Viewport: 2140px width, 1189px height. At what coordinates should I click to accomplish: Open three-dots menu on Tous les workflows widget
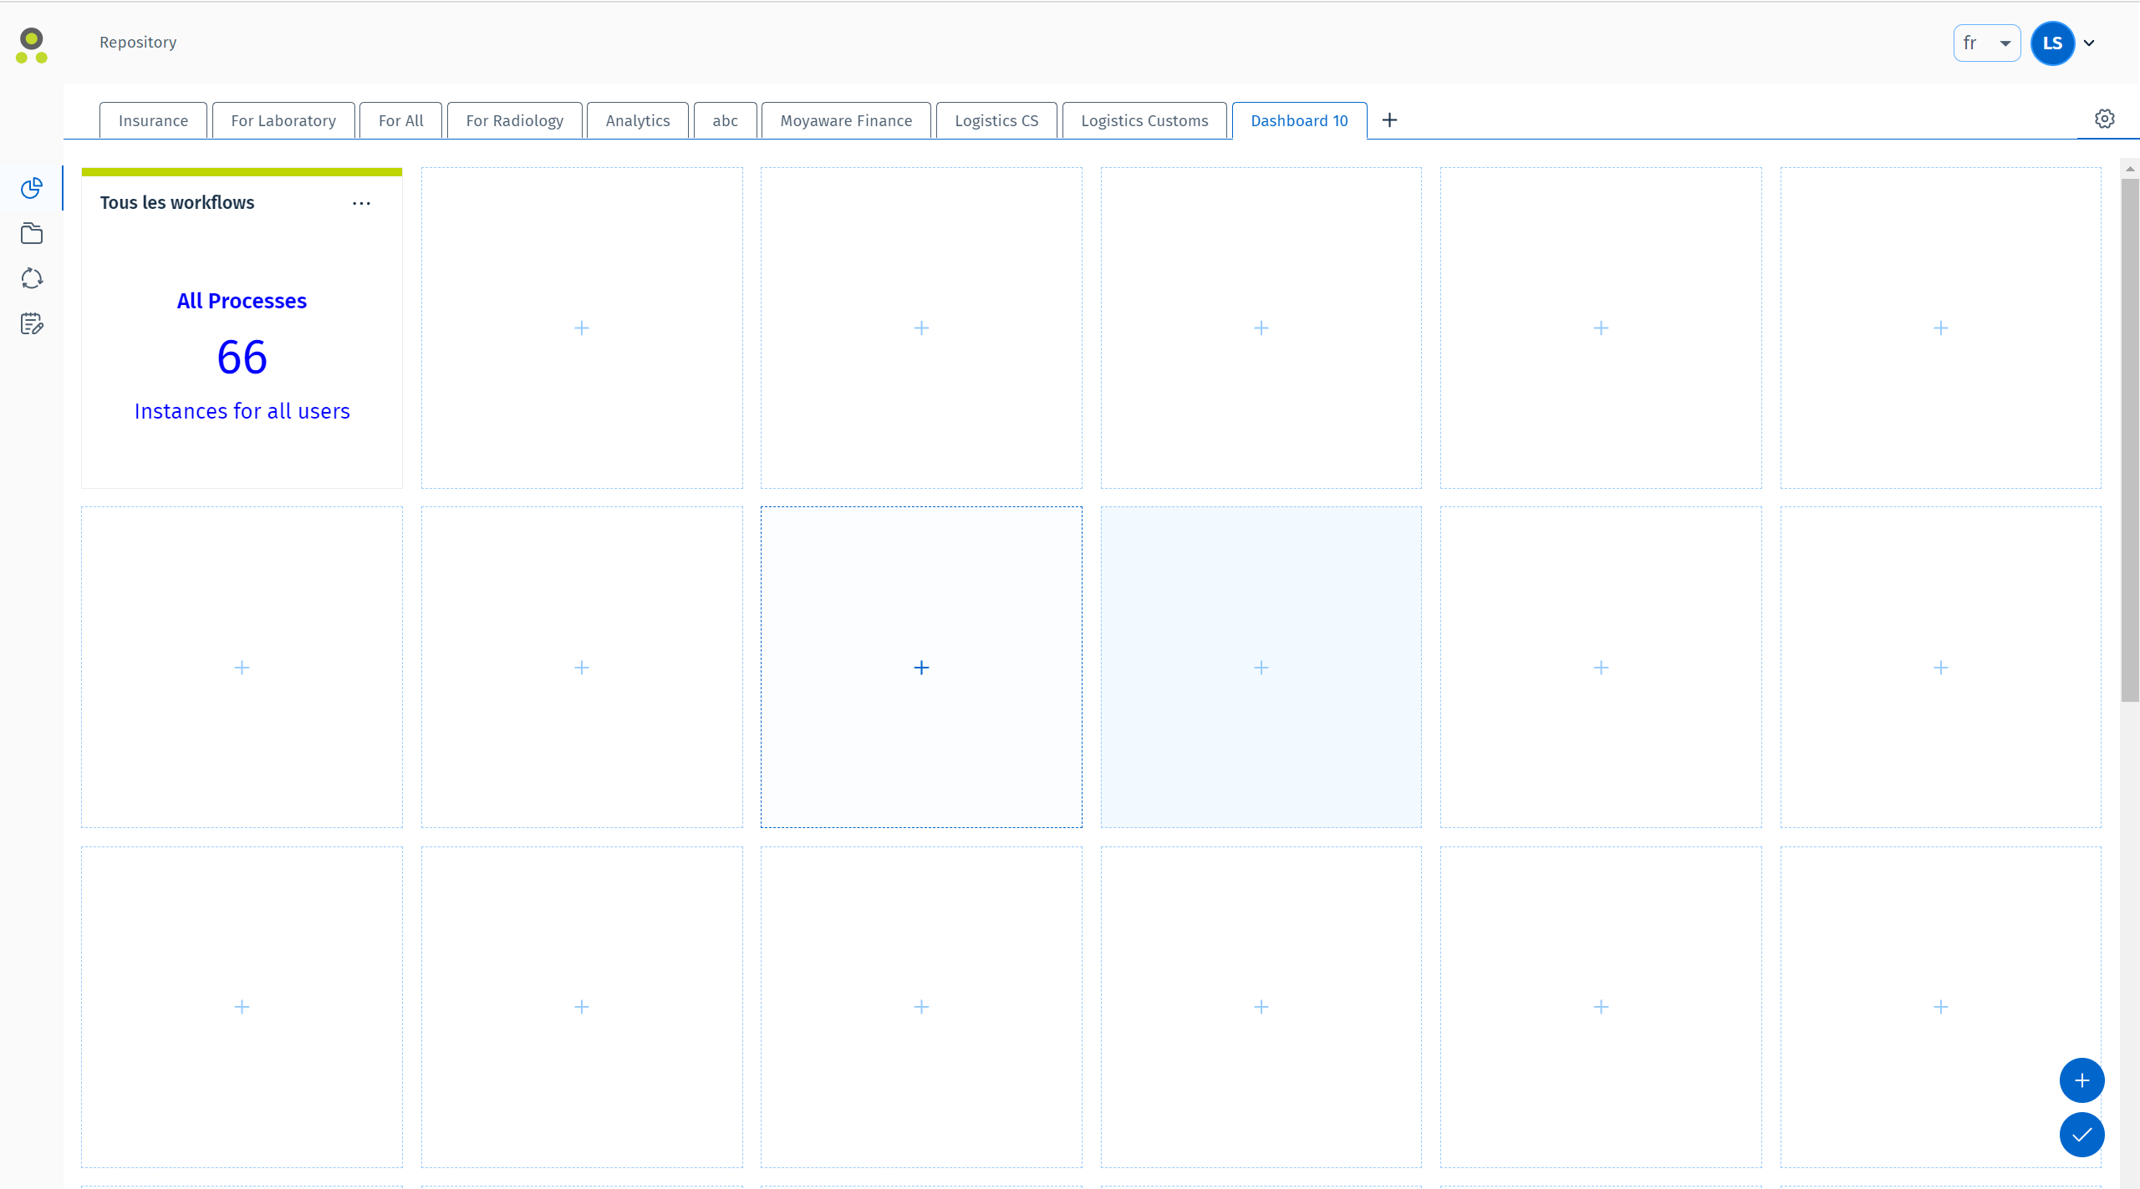361,203
